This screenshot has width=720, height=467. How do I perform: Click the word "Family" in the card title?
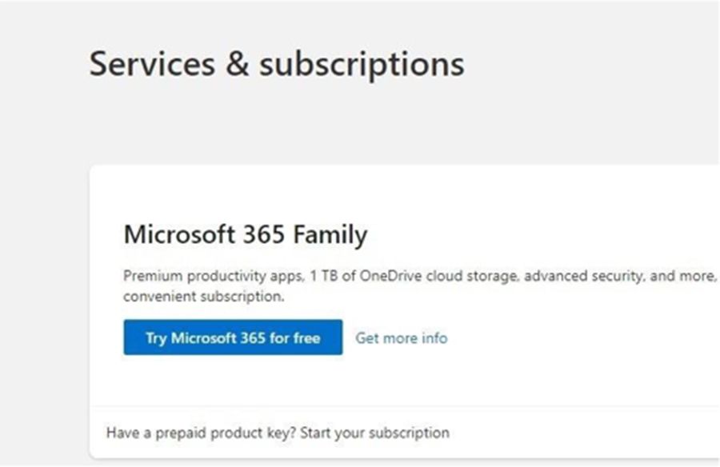pyautogui.click(x=330, y=234)
